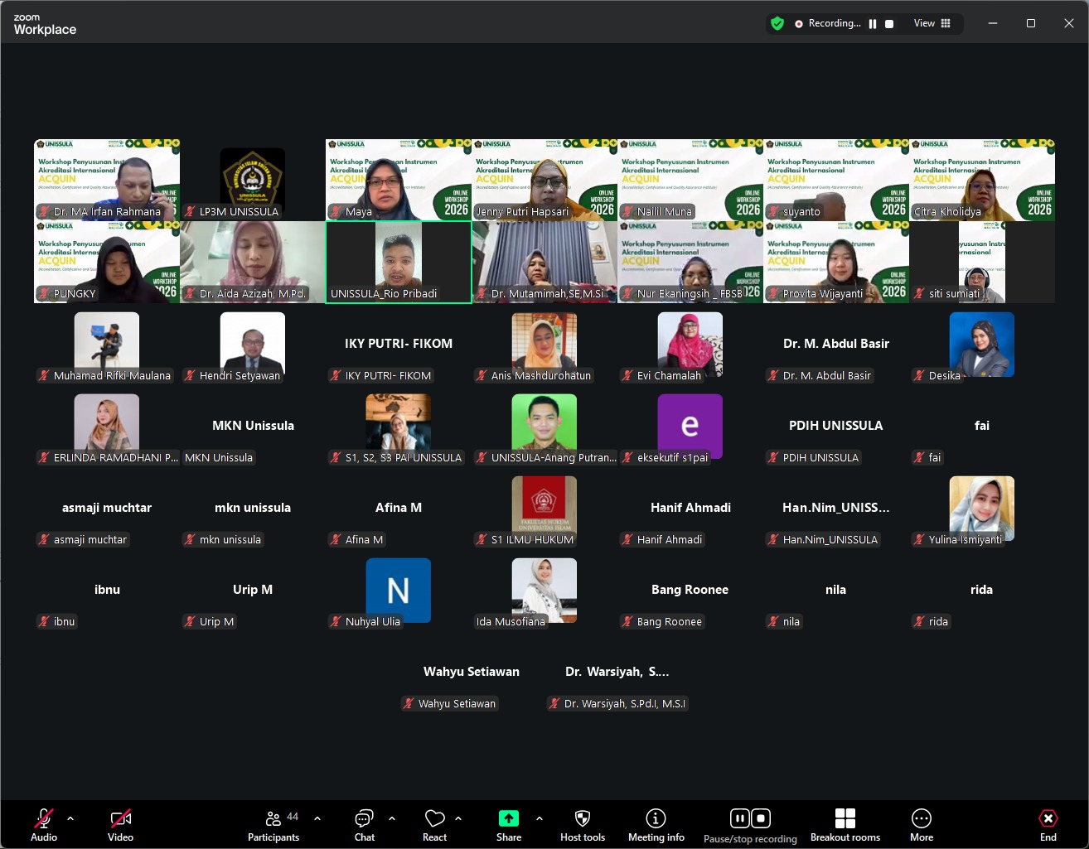Pause recording in top status bar
This screenshot has width=1089, height=849.
872,24
